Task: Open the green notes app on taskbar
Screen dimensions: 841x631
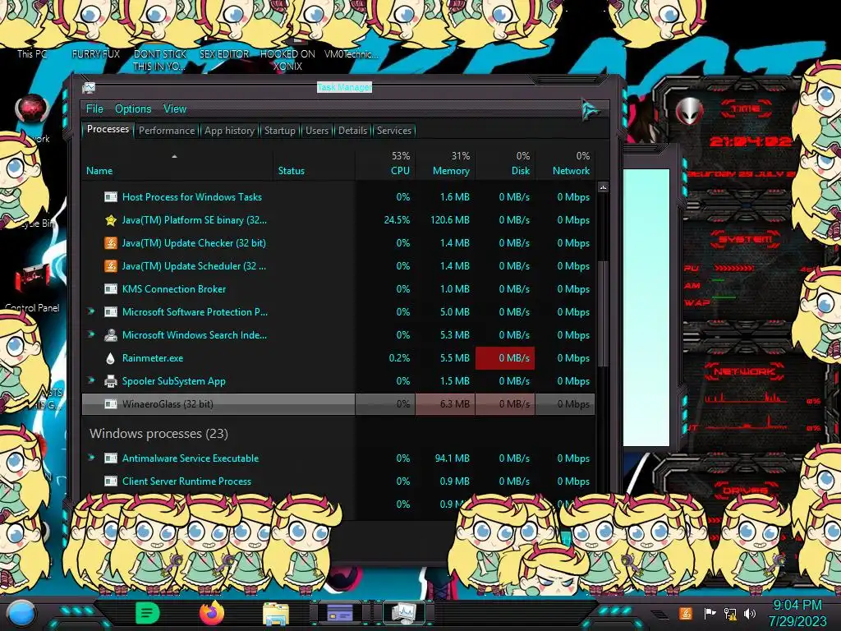Action: 148,613
